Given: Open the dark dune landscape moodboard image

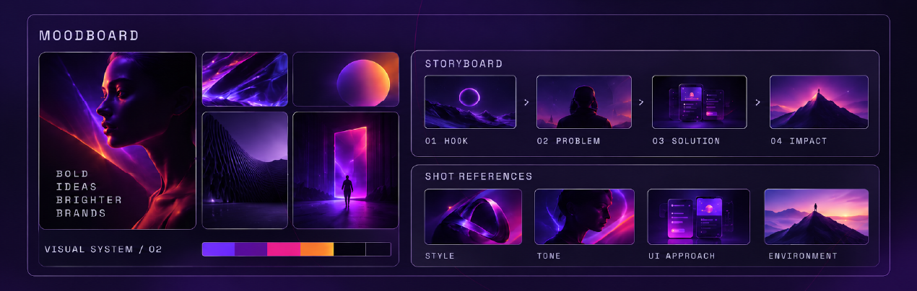Looking at the screenshot, I should (245, 170).
